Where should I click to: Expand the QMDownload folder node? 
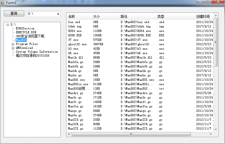13,48
